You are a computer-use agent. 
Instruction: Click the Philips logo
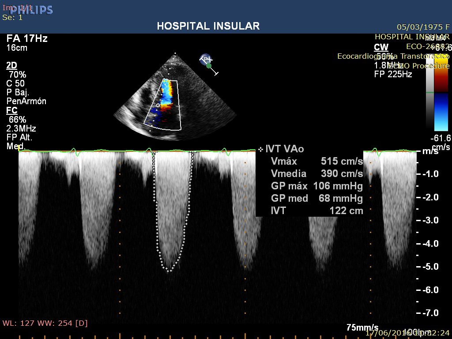pos(32,10)
